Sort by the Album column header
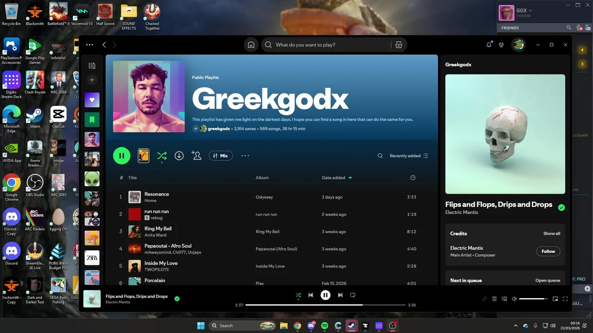 (x=262, y=178)
